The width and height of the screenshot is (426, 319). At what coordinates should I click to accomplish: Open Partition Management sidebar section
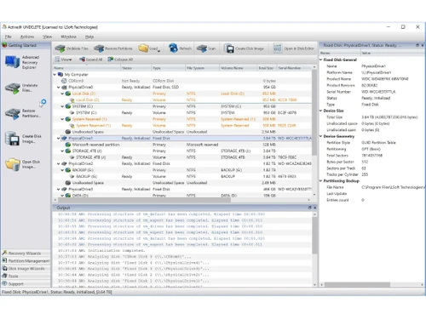(x=26, y=261)
